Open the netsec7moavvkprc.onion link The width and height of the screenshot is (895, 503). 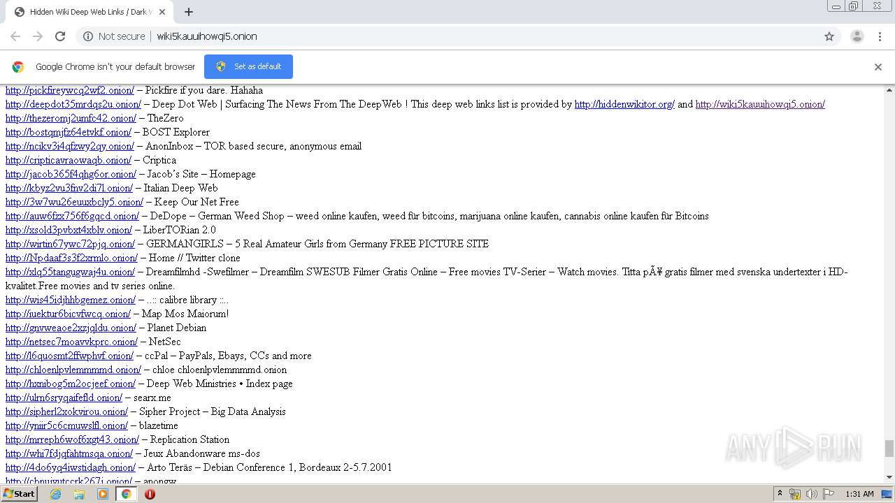coord(71,342)
